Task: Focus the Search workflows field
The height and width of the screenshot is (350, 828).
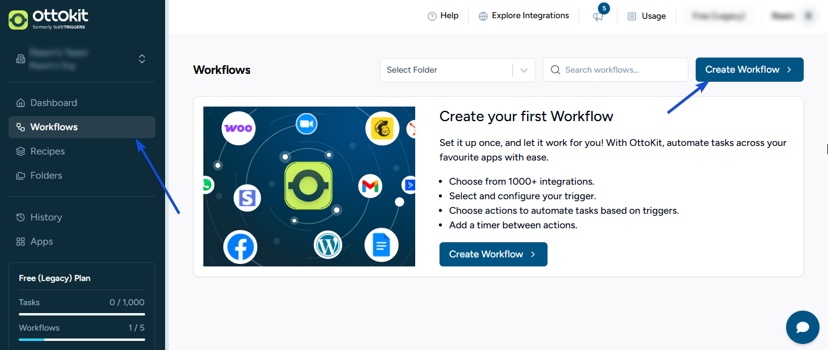Action: (x=616, y=70)
